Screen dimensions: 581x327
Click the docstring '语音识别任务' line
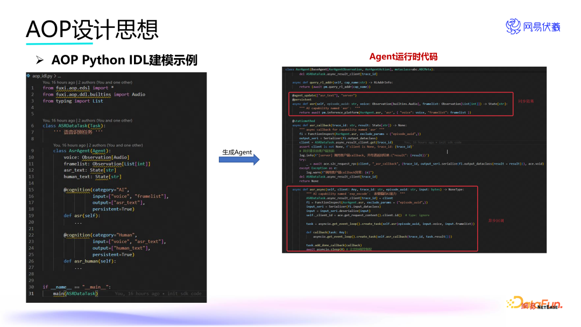pos(78,132)
